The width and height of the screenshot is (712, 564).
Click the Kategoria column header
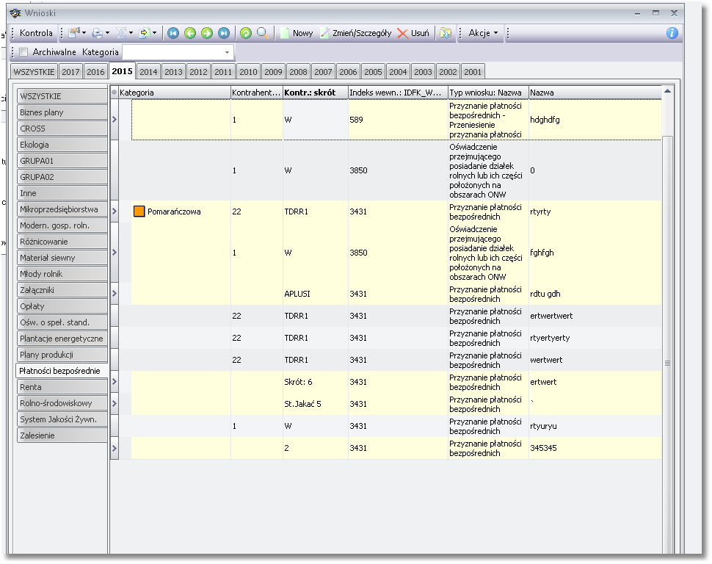[175, 93]
